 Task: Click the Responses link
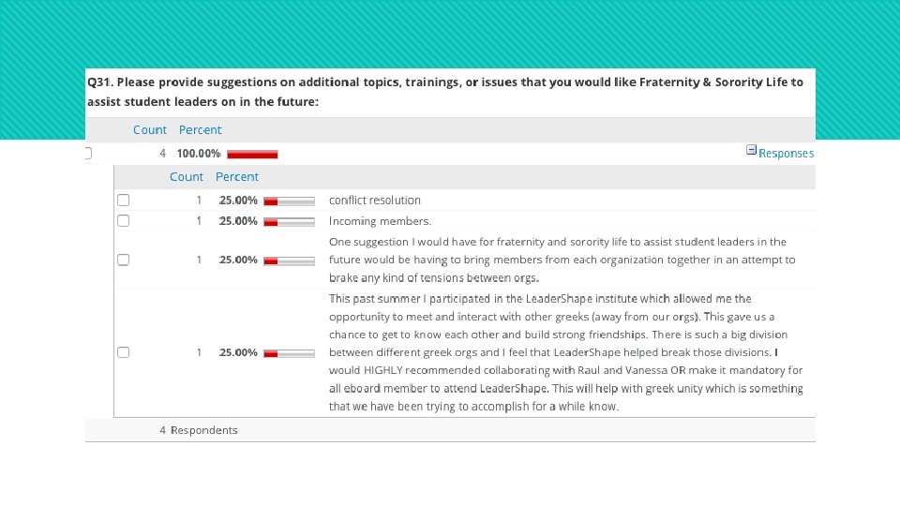tap(786, 153)
